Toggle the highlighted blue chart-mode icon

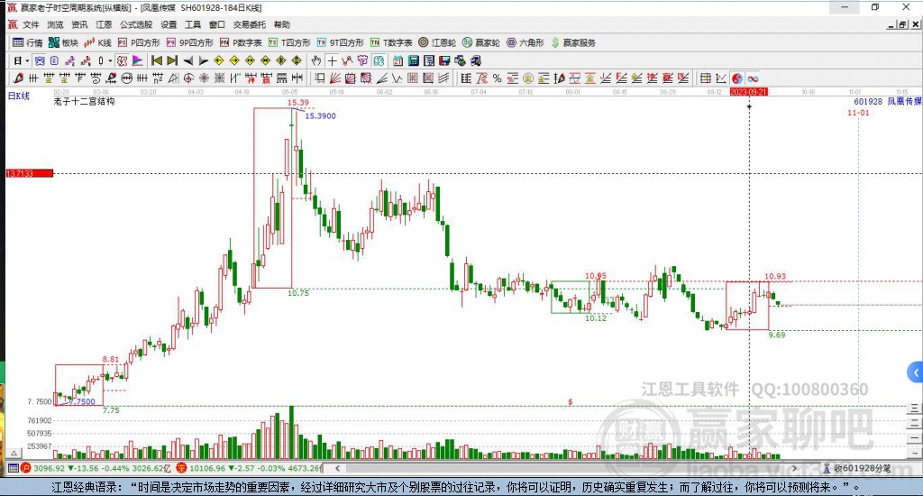[x=40, y=60]
